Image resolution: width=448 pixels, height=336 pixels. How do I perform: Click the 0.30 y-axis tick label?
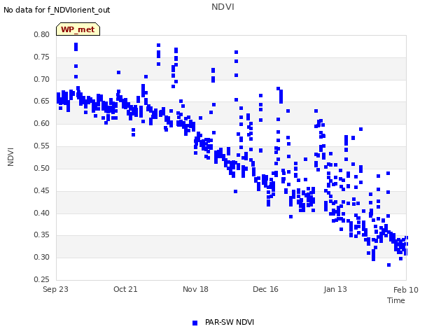42,257
